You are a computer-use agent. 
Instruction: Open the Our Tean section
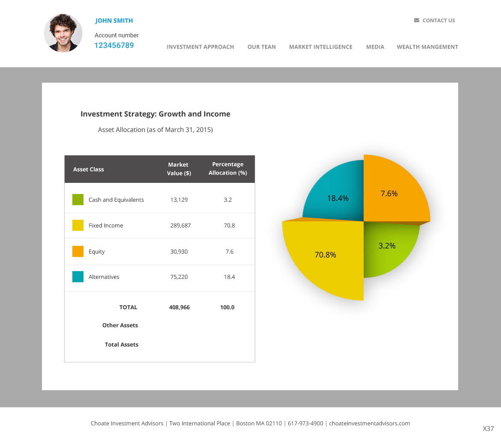point(262,47)
